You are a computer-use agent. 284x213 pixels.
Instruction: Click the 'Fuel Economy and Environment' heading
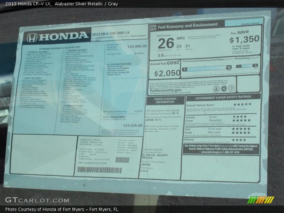pyautogui.click(x=188, y=26)
